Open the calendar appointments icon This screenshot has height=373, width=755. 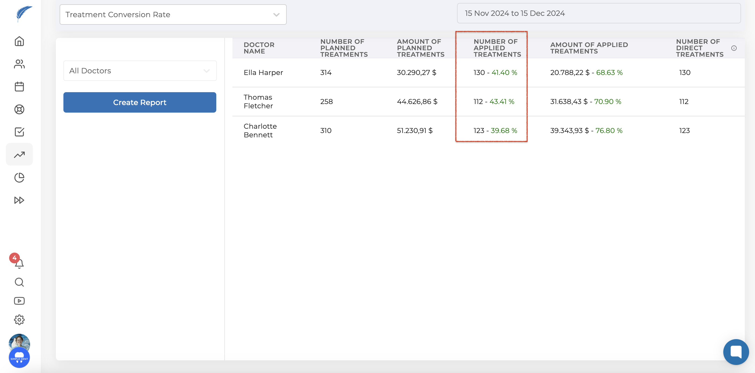(19, 87)
